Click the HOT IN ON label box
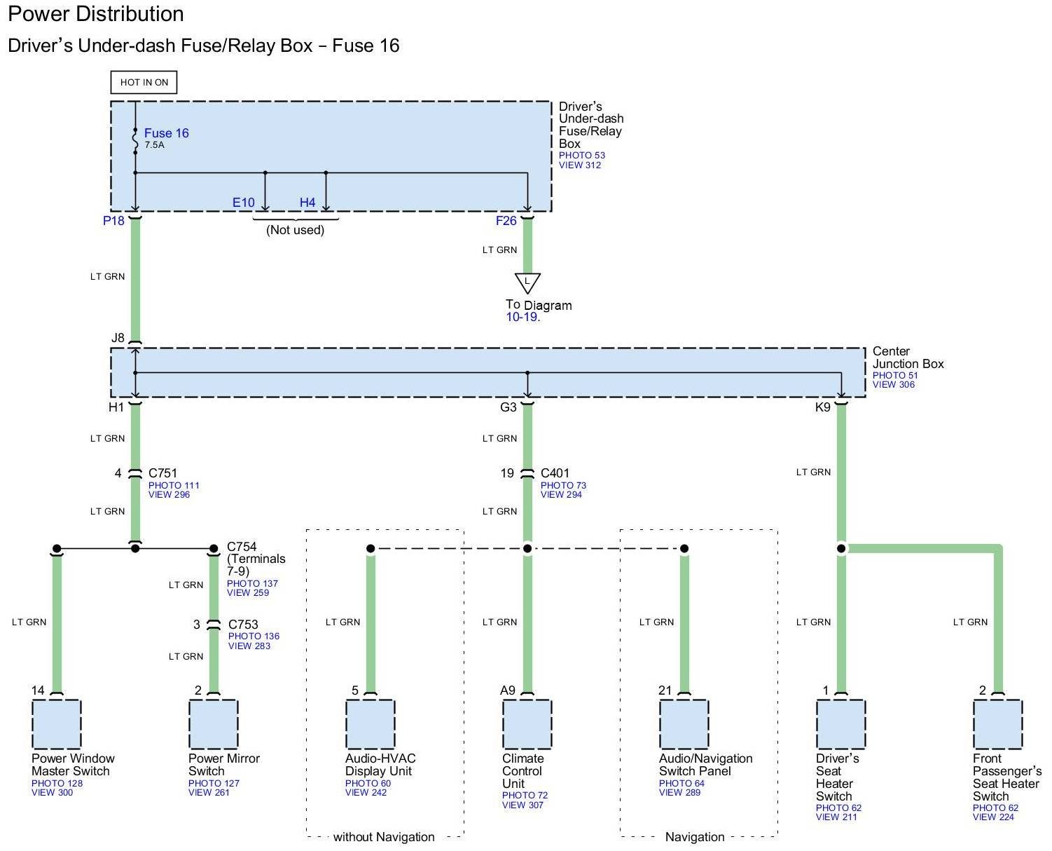The image size is (1052, 851). click(144, 82)
